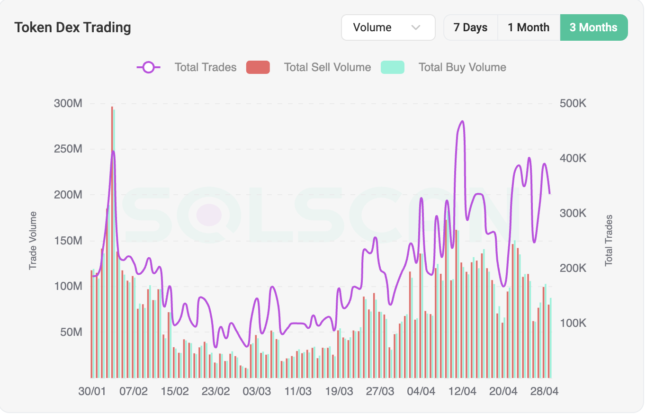Hide the Total Sell Volume series label
The height and width of the screenshot is (414, 646).
coord(327,67)
